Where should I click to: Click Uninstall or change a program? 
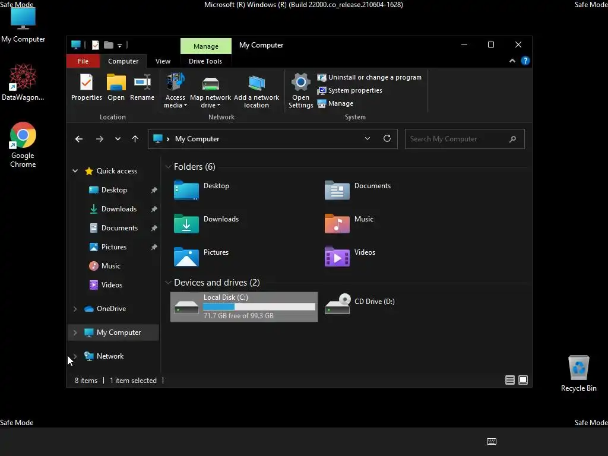[369, 77]
